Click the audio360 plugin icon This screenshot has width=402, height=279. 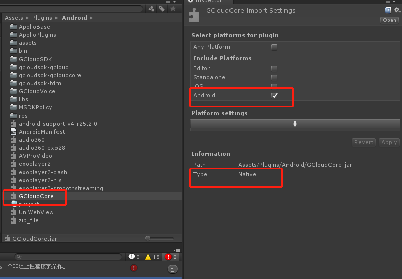(13, 140)
